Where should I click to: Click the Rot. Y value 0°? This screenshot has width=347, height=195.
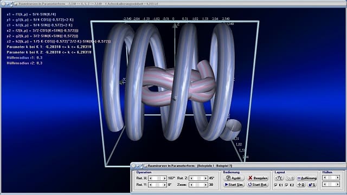[170, 185]
